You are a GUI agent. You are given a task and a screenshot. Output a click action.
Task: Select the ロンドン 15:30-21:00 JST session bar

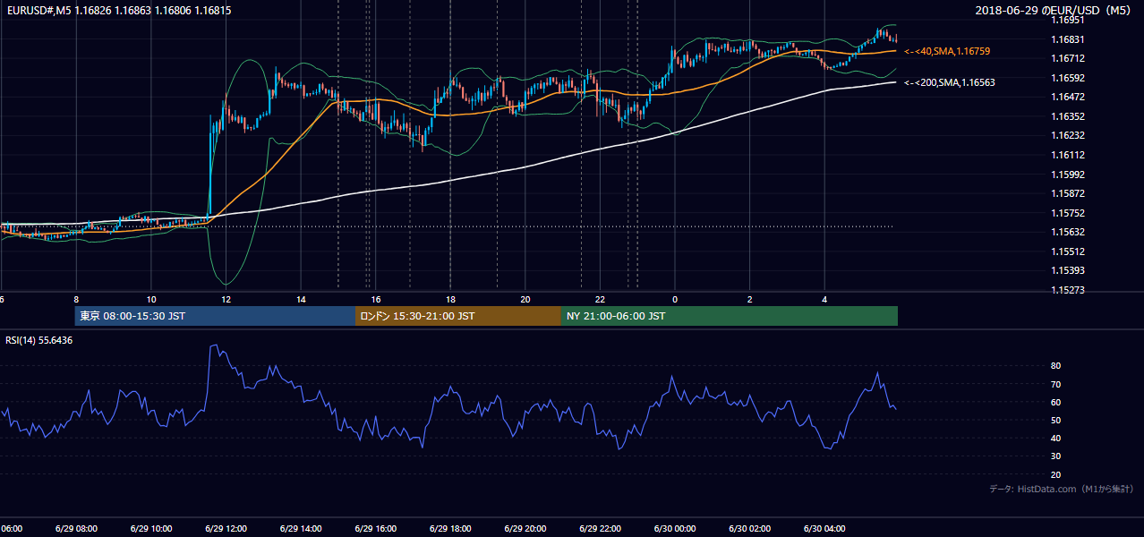point(458,316)
